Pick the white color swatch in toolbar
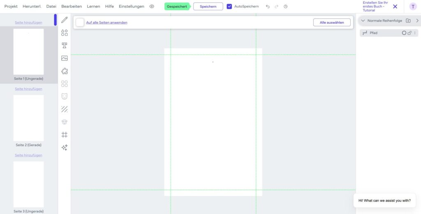421x214 pixels. tap(80, 23)
